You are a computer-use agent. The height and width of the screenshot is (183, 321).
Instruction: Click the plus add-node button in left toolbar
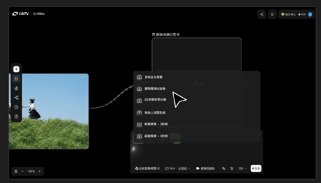coord(16,69)
